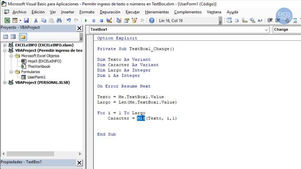Click the Parameter Info icon
The image size is (301, 169).
click(252, 20)
